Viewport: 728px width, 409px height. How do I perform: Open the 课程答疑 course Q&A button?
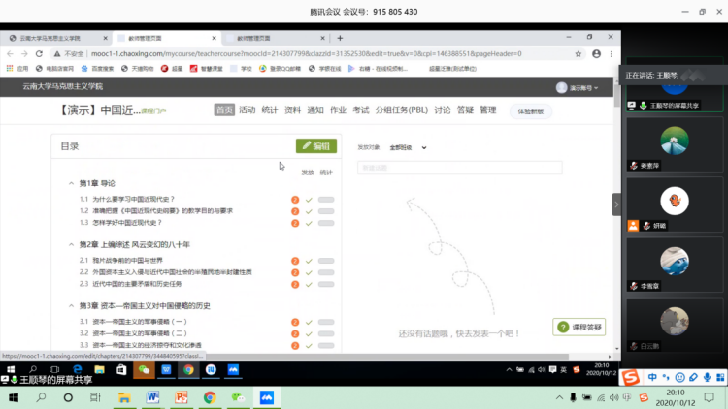click(580, 328)
